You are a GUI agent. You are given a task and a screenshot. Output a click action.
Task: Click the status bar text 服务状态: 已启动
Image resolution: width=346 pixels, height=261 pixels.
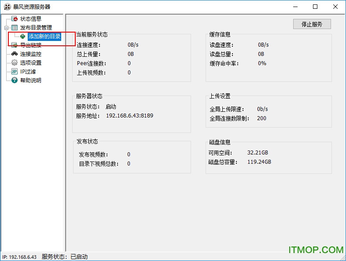pyautogui.click(x=65, y=257)
